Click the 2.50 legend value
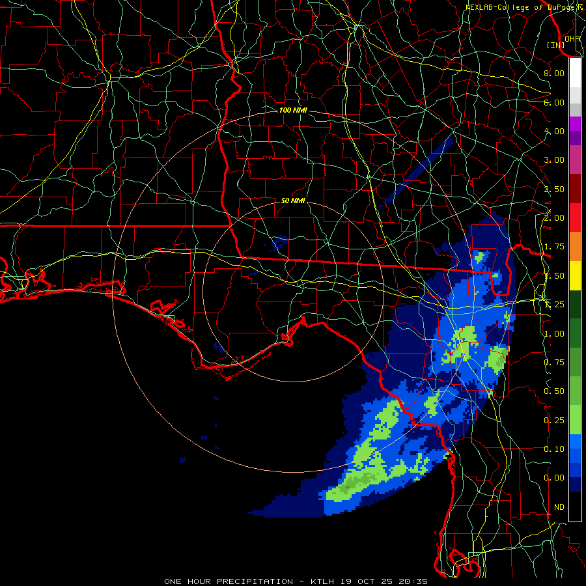Image resolution: width=586 pixels, height=586 pixels. (554, 189)
